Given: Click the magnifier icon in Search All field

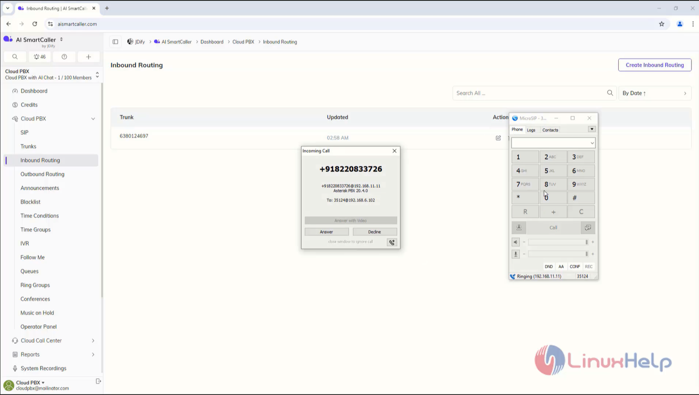Looking at the screenshot, I should click(x=610, y=93).
